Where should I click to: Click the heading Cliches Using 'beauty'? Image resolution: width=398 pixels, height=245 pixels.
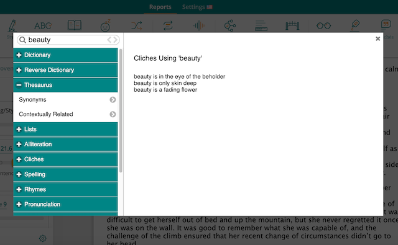coord(168,58)
